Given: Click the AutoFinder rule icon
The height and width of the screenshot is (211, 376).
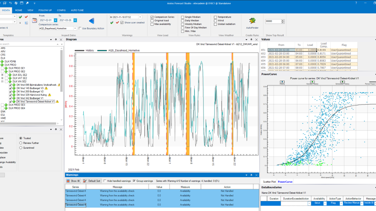Looking at the screenshot, I should (252, 21).
